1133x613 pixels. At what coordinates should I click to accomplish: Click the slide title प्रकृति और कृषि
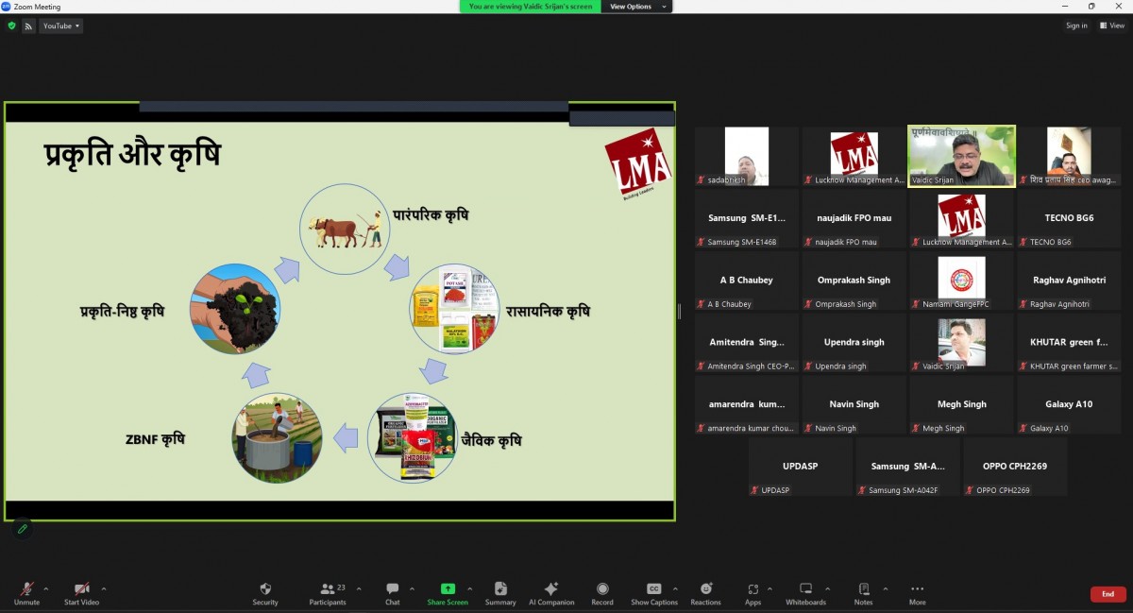(x=132, y=154)
